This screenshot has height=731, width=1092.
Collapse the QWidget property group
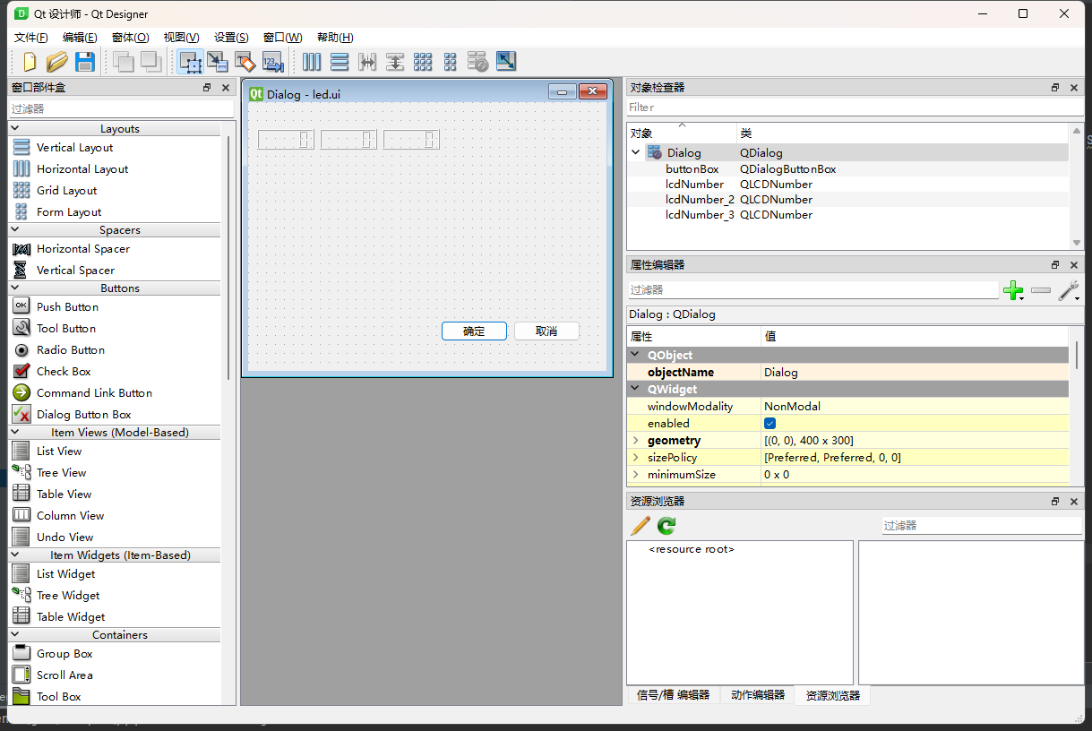(x=635, y=389)
